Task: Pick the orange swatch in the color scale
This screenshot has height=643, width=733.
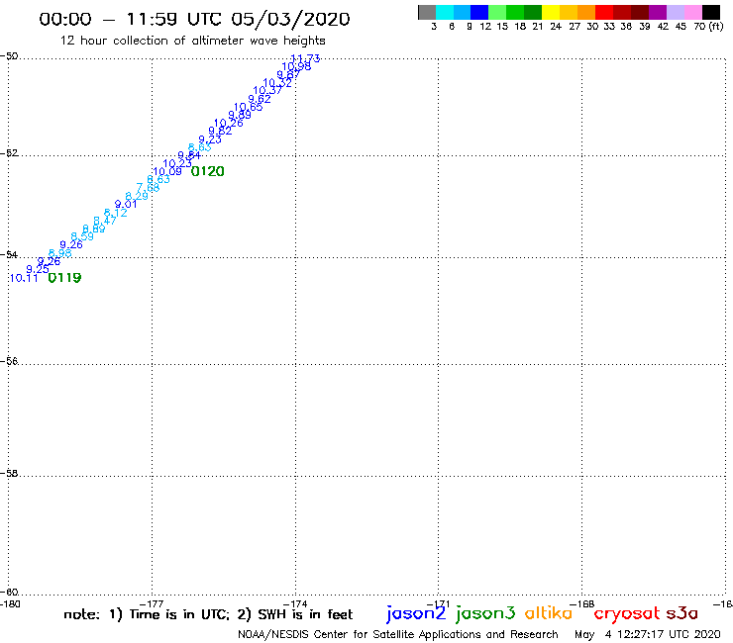Action: point(586,13)
